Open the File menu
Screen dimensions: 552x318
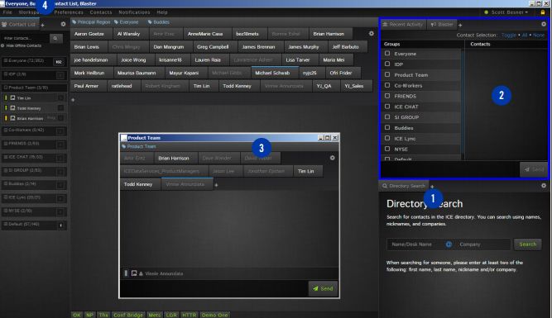7,12
